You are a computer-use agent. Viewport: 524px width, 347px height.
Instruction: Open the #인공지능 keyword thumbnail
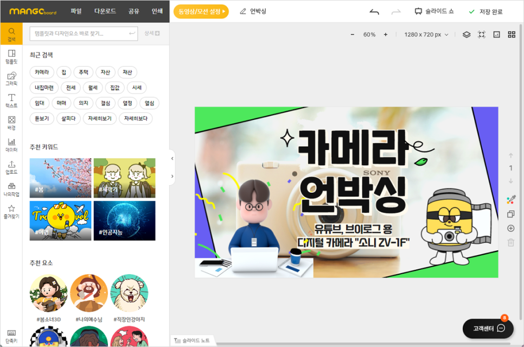124,220
